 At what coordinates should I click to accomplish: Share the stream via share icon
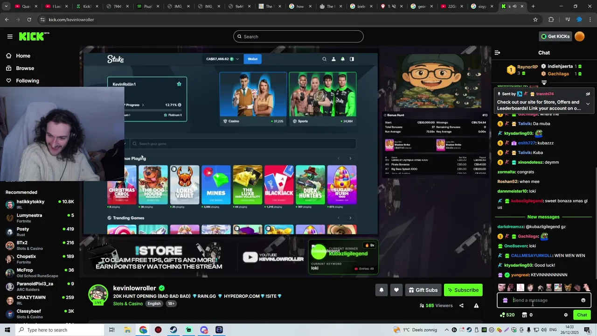point(461,306)
